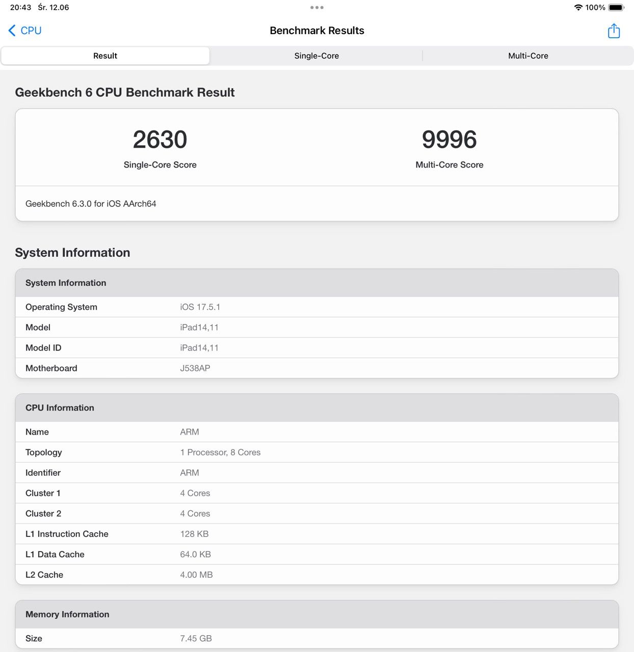Tap the 7.45 GB memory size value
Screen dimensions: 634x652
point(196,638)
